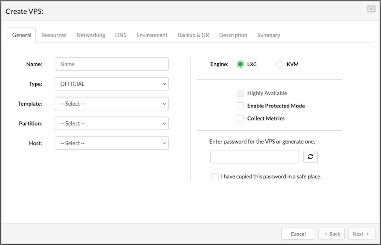Viewport: 381px width, 245px height.
Task: Expand the Host selection dropdown
Action: coord(111,143)
